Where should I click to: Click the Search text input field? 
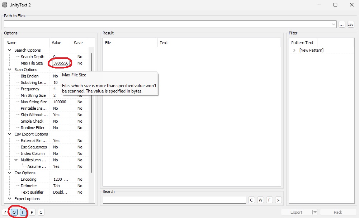(x=174, y=200)
